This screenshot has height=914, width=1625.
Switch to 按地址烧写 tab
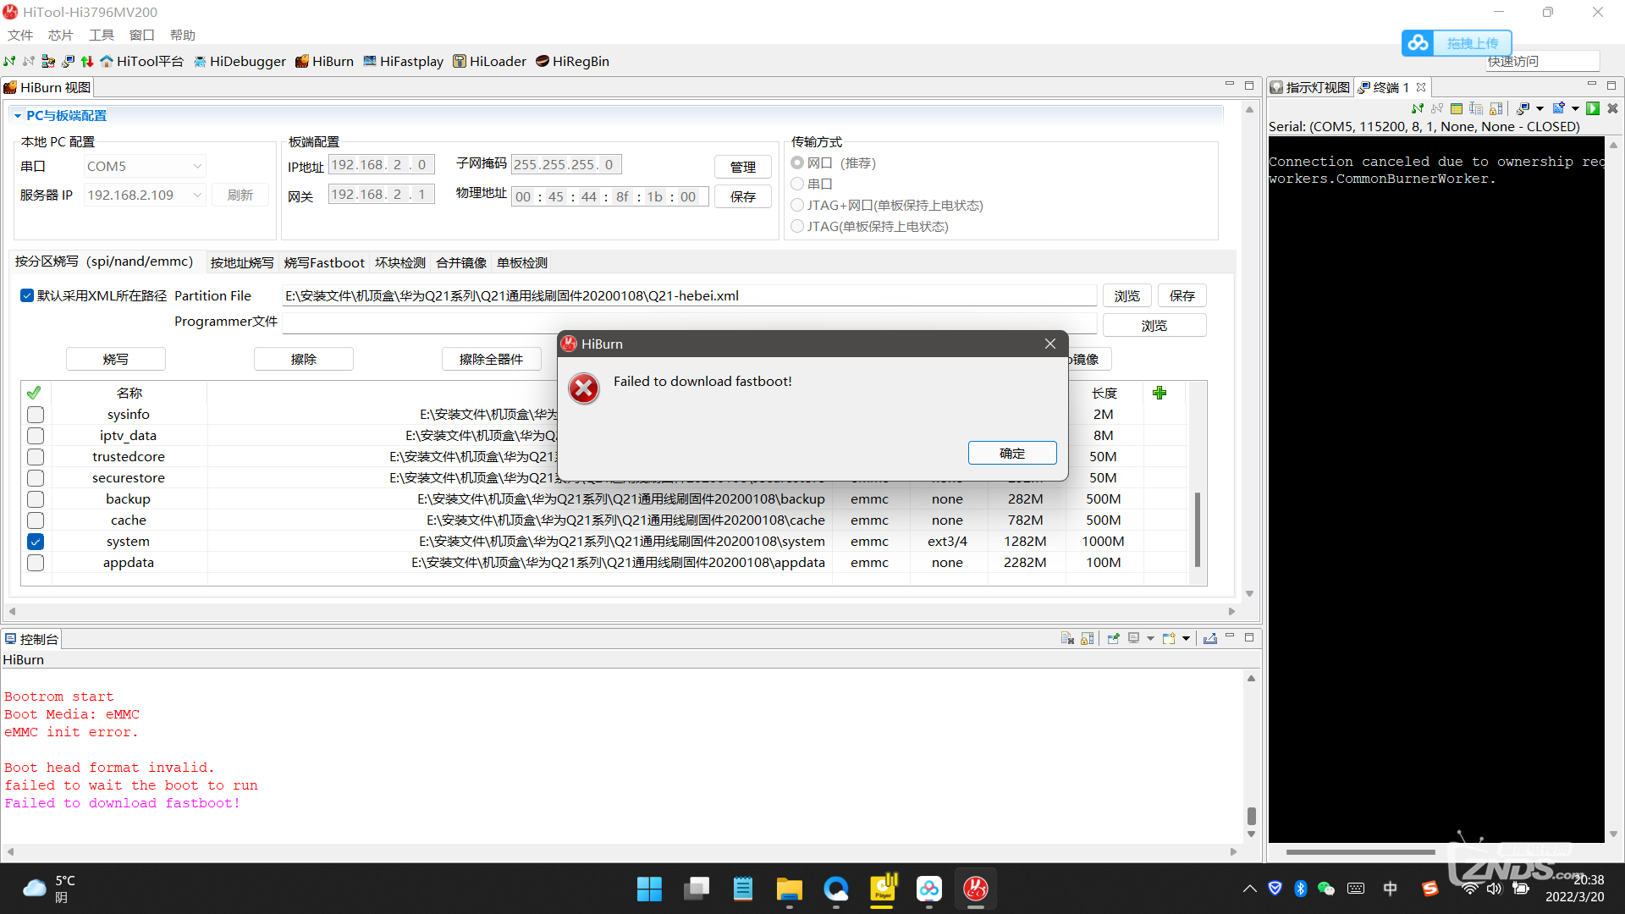point(242,262)
